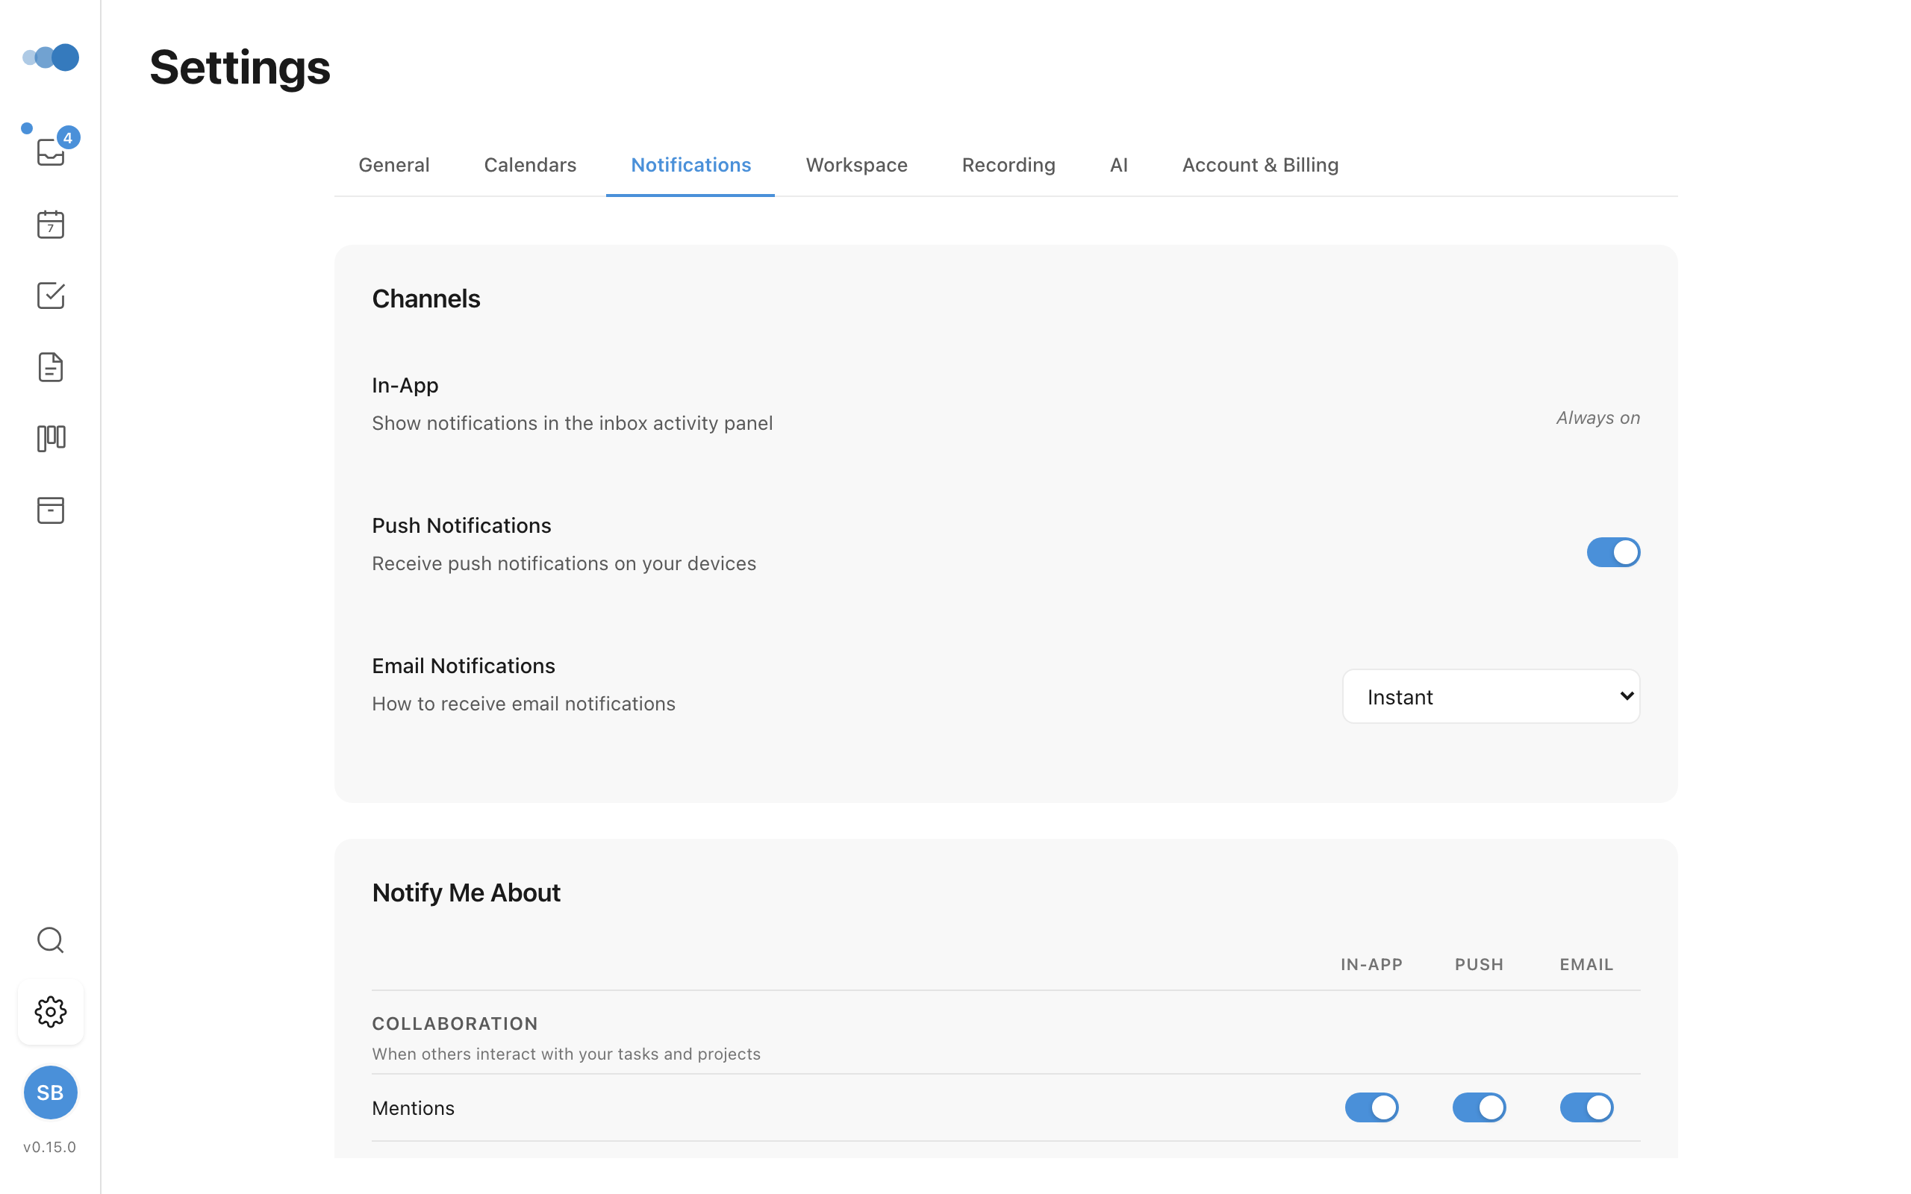The image size is (1911, 1194).
Task: Open the Inbox with 4 notifications
Action: coord(51,151)
